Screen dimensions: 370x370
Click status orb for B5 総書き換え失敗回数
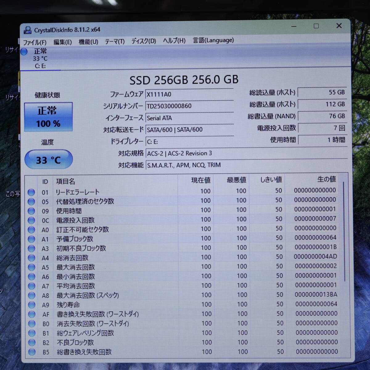pos(32,352)
